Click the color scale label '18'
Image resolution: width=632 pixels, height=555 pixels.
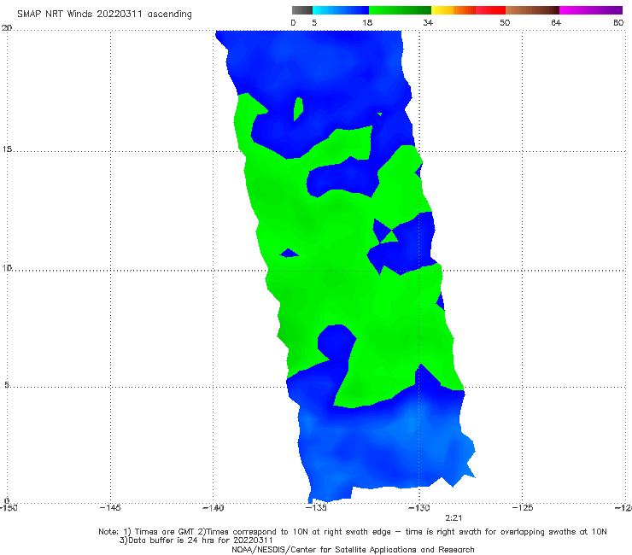[x=367, y=23]
